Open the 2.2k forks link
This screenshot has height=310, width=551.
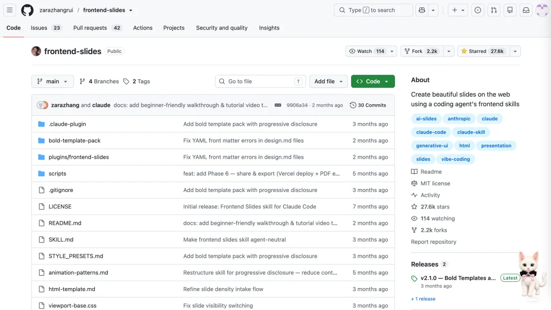click(x=429, y=230)
